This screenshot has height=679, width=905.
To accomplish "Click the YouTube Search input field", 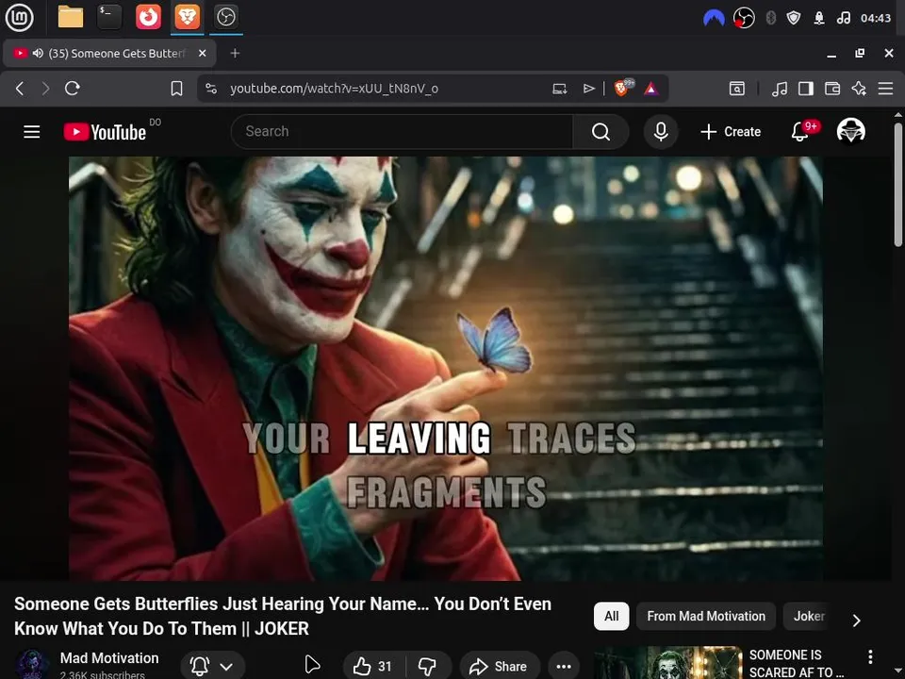I will point(403,132).
